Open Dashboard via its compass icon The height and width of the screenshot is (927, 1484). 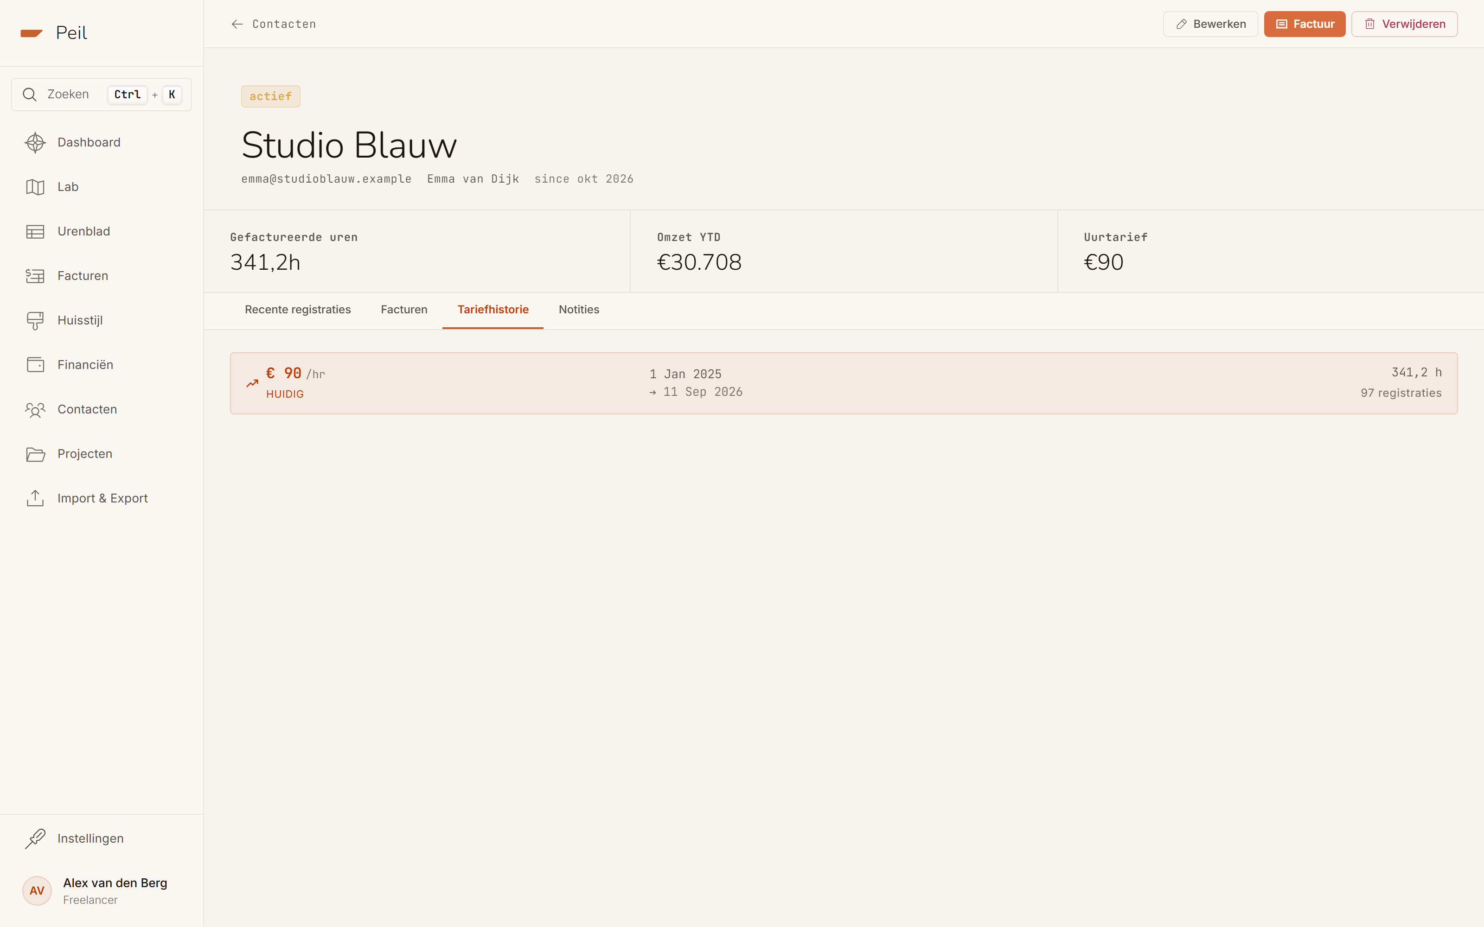[35, 142]
